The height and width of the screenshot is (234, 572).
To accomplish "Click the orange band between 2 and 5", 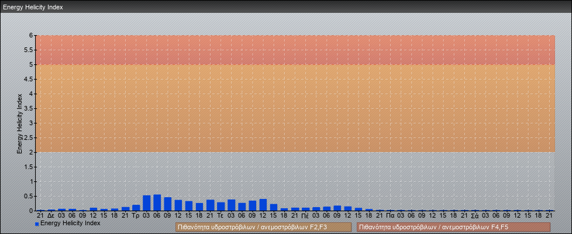I will (292, 108).
